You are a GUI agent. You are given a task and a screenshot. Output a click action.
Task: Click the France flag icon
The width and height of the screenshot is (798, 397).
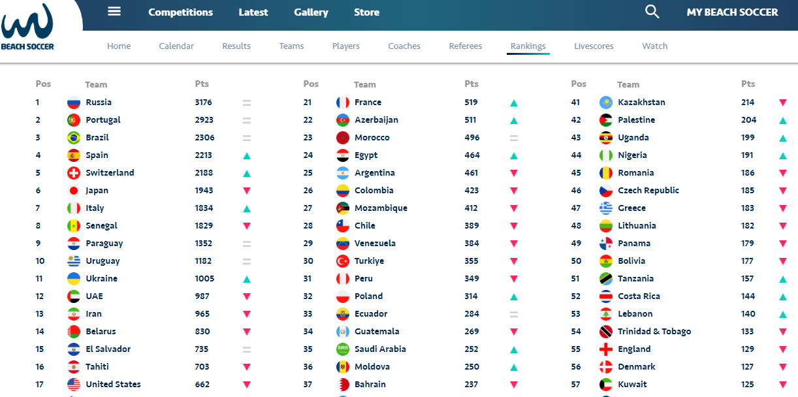(343, 103)
